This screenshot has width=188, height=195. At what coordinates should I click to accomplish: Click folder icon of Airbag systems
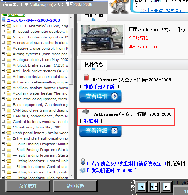coord(9,54)
